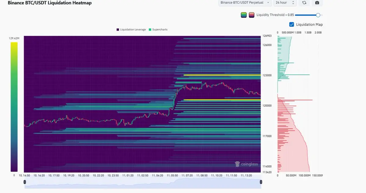The width and height of the screenshot is (366, 193).
Task: Click the yellow liquidation band above 120000
Action: pos(222,100)
